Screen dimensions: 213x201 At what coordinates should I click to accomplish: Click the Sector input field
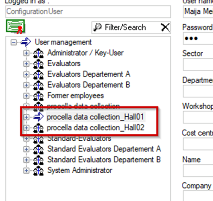pyautogui.click(x=198, y=65)
